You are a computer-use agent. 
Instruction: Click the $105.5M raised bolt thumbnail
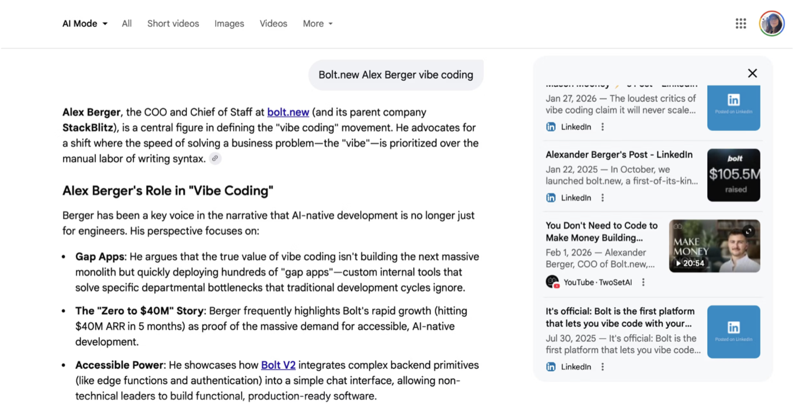733,175
